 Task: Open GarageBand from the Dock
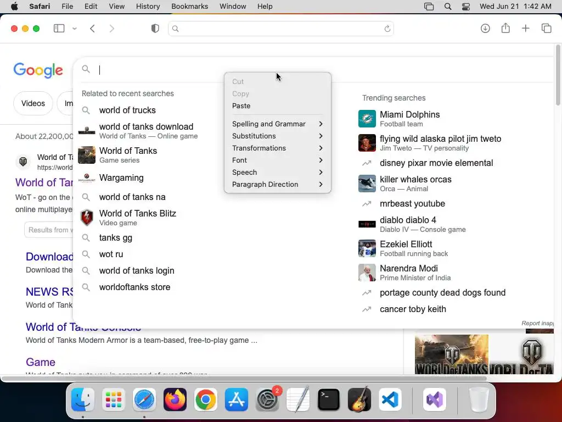point(359,399)
